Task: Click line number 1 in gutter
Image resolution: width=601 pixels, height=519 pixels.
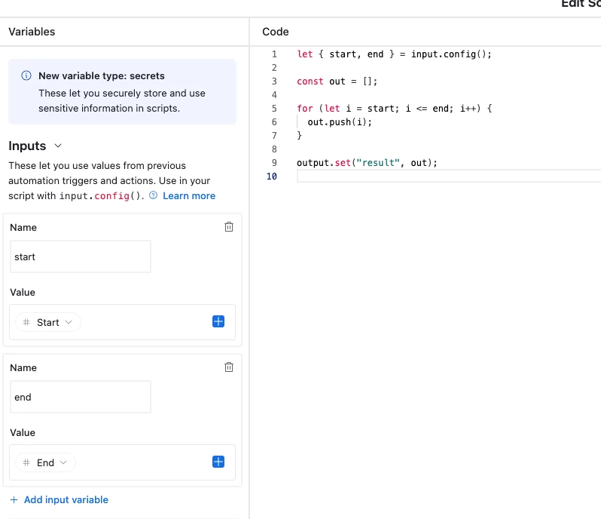Action: coord(274,54)
